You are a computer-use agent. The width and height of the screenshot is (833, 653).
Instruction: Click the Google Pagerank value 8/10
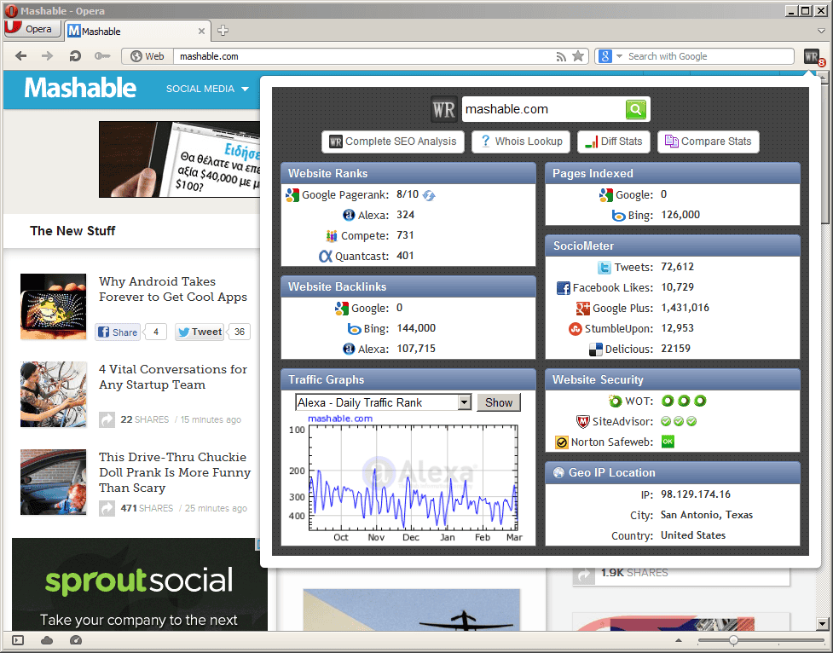tap(408, 194)
